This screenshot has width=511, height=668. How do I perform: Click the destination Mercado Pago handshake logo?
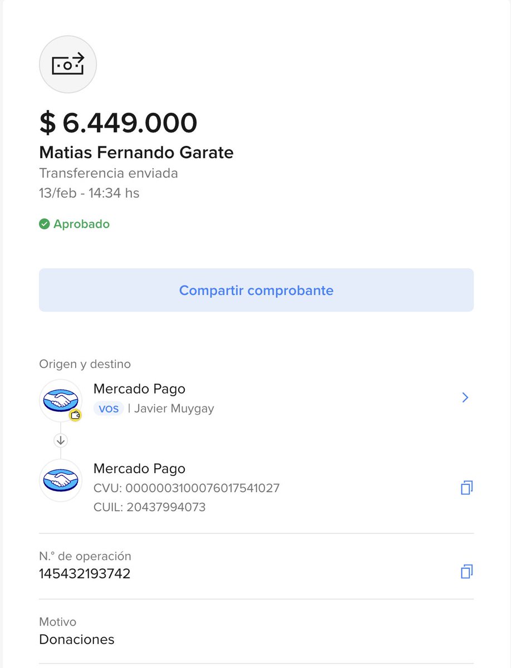click(x=61, y=480)
